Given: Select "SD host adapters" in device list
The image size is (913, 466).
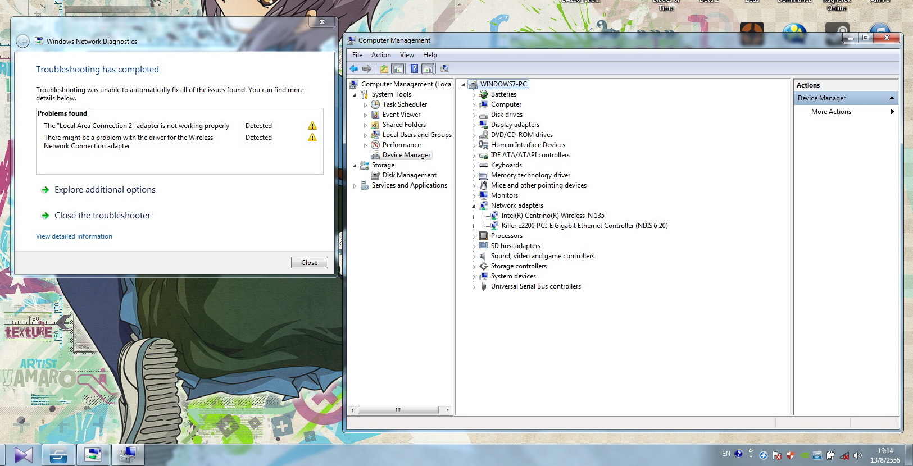Looking at the screenshot, I should [516, 246].
